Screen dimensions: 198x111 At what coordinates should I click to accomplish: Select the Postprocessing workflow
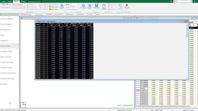(x=9, y=46)
